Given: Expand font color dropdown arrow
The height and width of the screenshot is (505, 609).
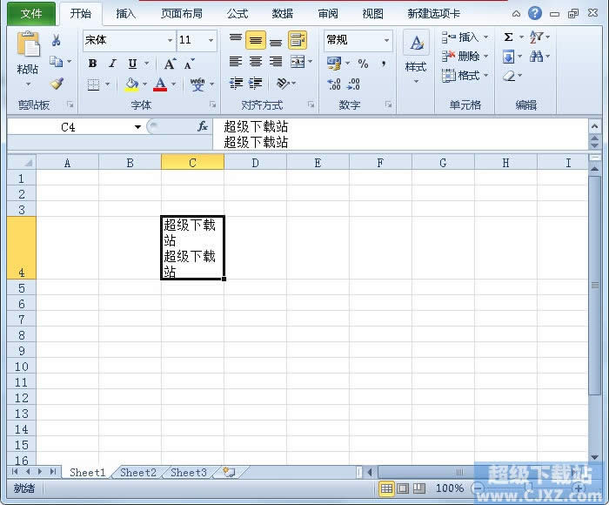Looking at the screenshot, I should 173,84.
